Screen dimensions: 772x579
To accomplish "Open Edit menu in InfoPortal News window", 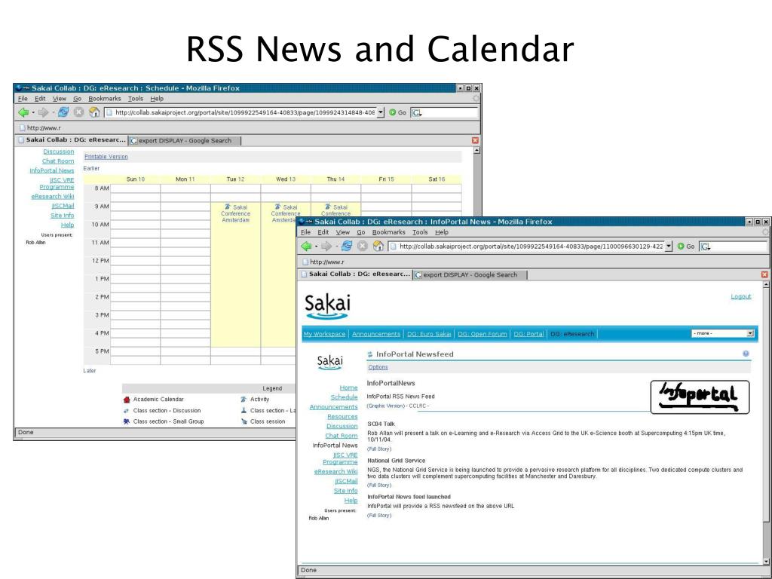I will [323, 232].
